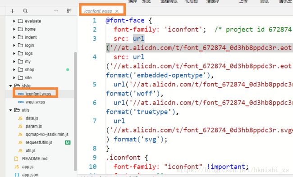Expand the indent folder arrow
293x177 pixels.
point(14,37)
